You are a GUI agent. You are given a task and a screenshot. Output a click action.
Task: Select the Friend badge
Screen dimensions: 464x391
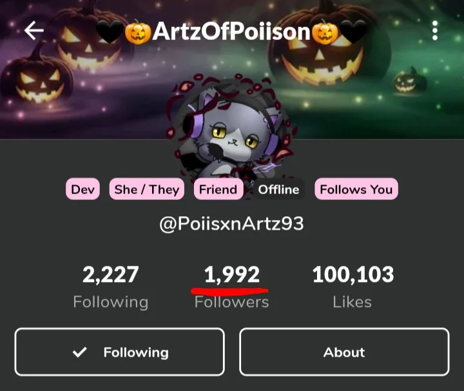coord(218,189)
